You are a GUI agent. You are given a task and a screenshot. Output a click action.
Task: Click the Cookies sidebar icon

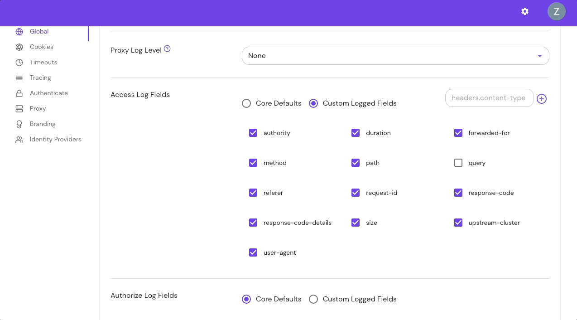pyautogui.click(x=19, y=47)
